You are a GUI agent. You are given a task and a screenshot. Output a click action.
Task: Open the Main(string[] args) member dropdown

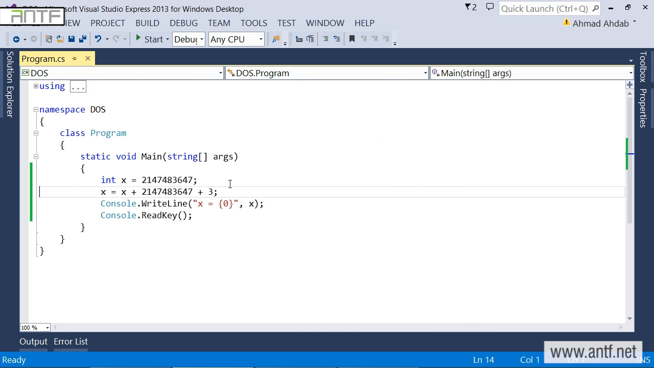tap(532, 73)
